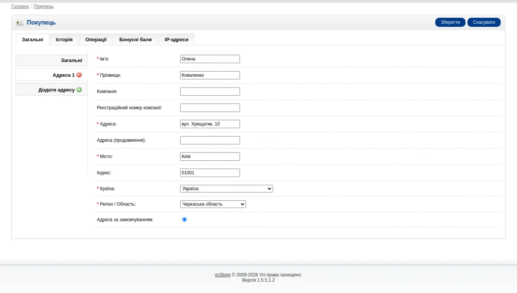Open the Операції tab
The width and height of the screenshot is (517, 293).
click(x=96, y=40)
